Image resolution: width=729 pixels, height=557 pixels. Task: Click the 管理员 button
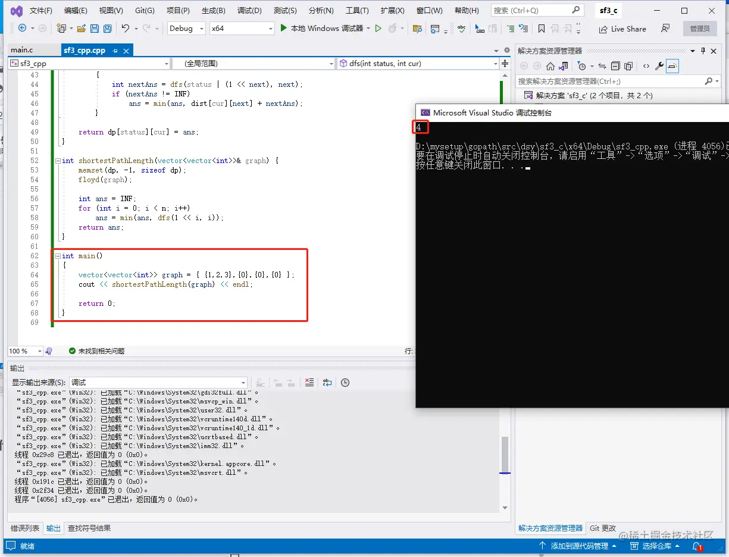point(700,29)
